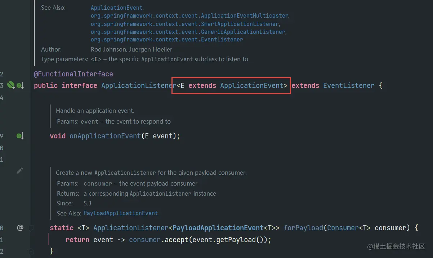433x258 pixels.
Task: Collapse the forPayload method using its fold marker
Action: (x=31, y=228)
